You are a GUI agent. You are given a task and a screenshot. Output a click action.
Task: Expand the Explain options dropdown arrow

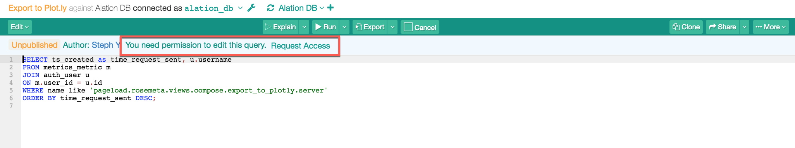[x=305, y=27]
